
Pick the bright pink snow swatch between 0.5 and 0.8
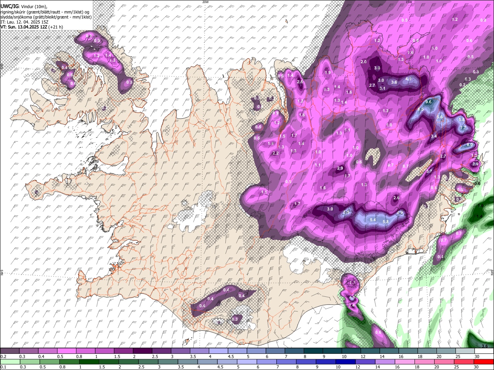[x=66, y=351]
